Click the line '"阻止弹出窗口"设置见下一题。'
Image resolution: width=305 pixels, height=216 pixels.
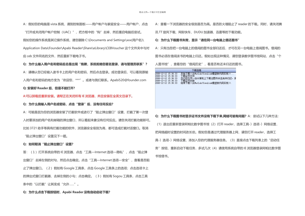click(46, 136)
